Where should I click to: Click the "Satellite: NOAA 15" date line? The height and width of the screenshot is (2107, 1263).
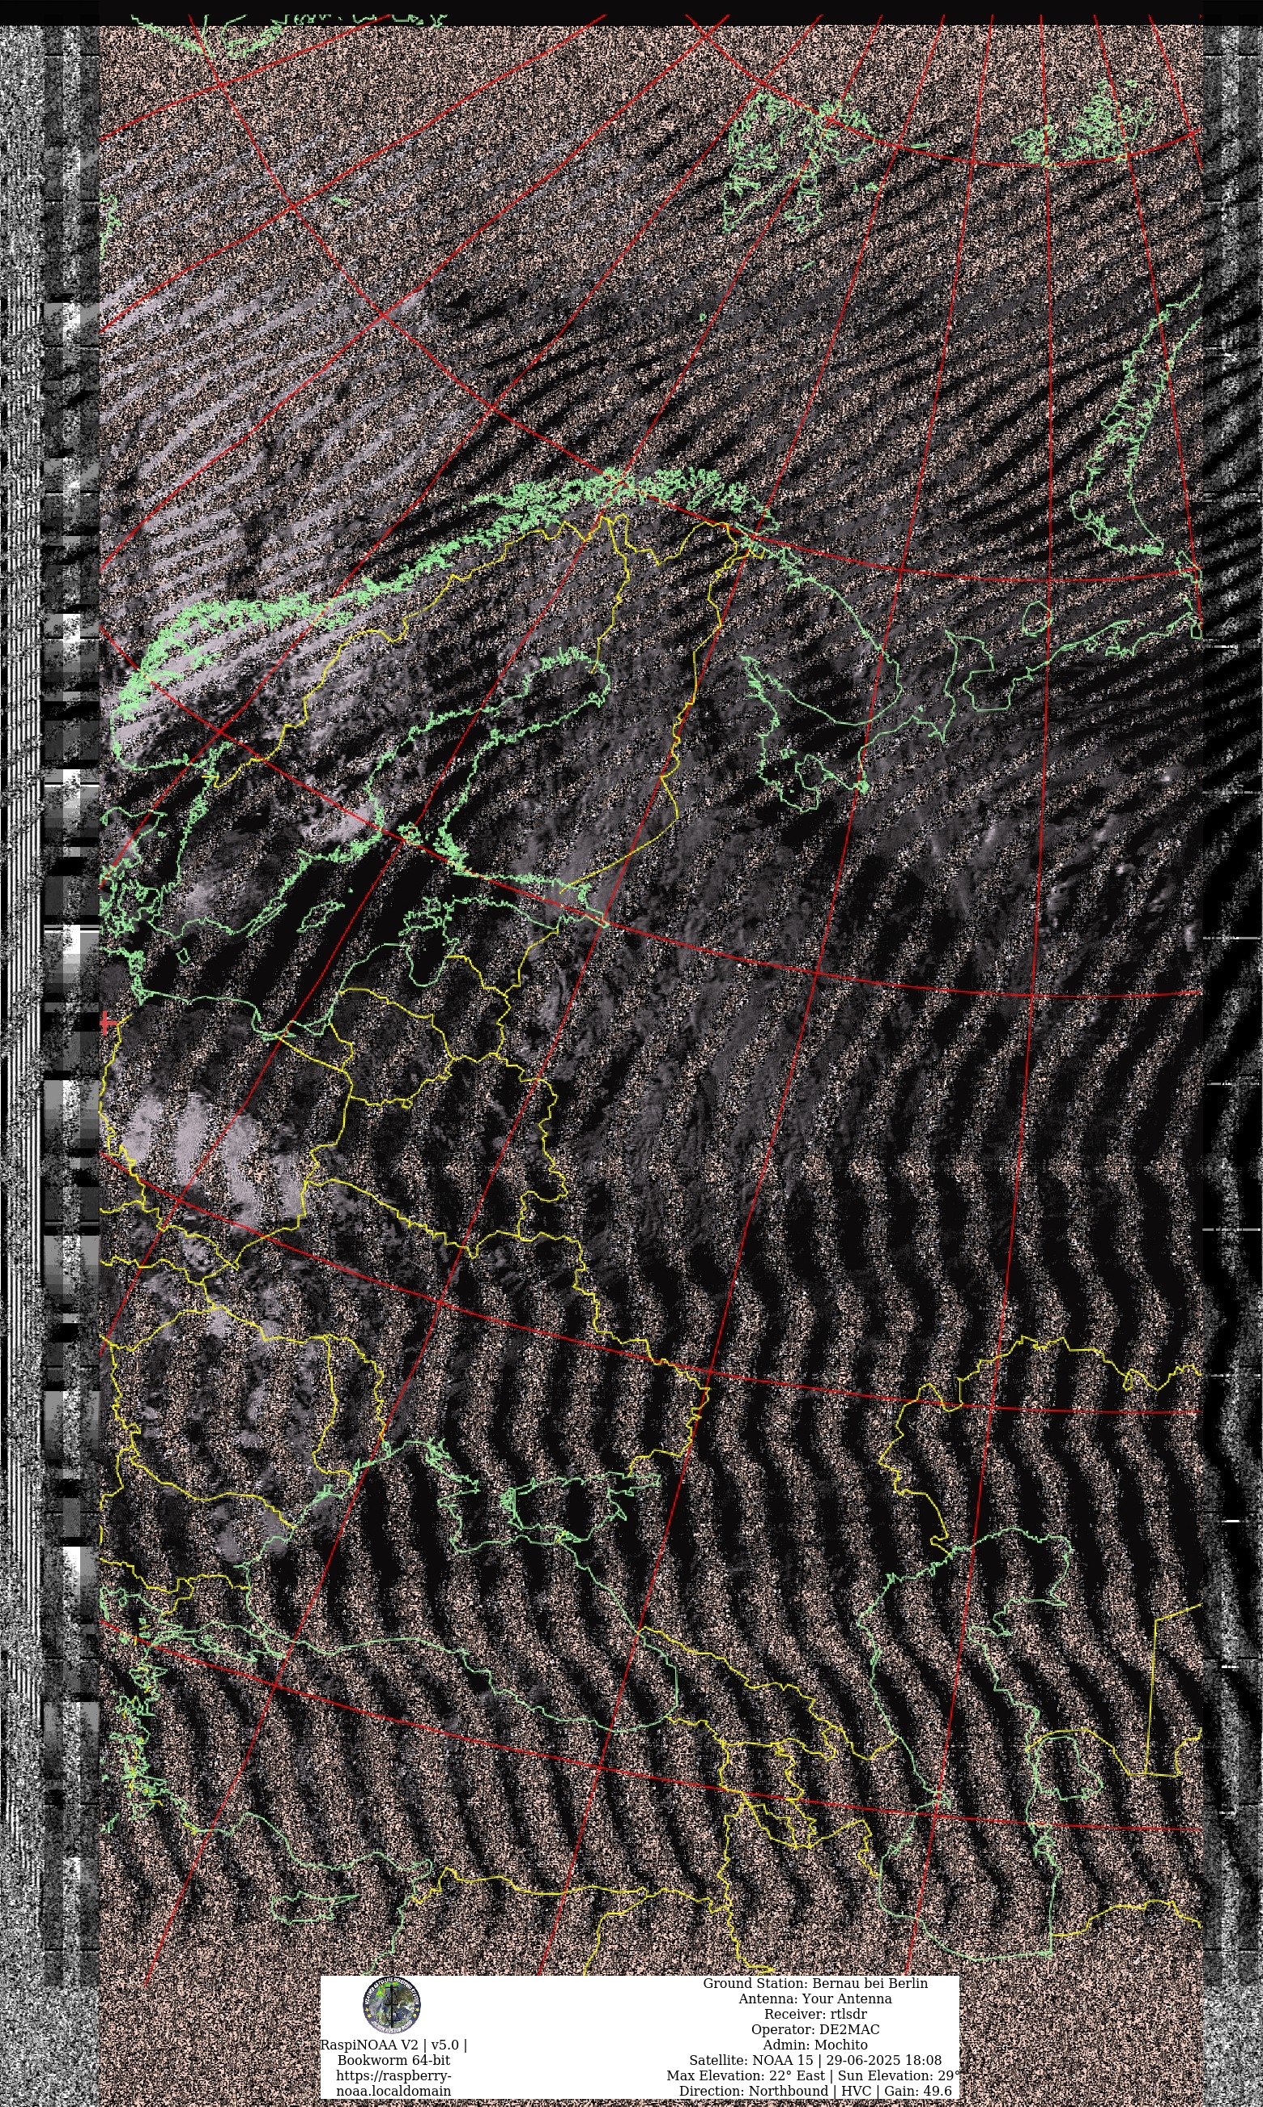tap(814, 2059)
